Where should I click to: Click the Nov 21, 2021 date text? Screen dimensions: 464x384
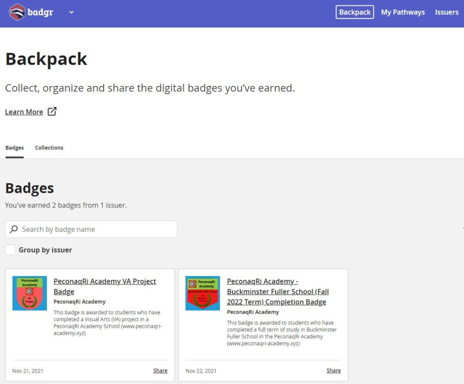28,371
